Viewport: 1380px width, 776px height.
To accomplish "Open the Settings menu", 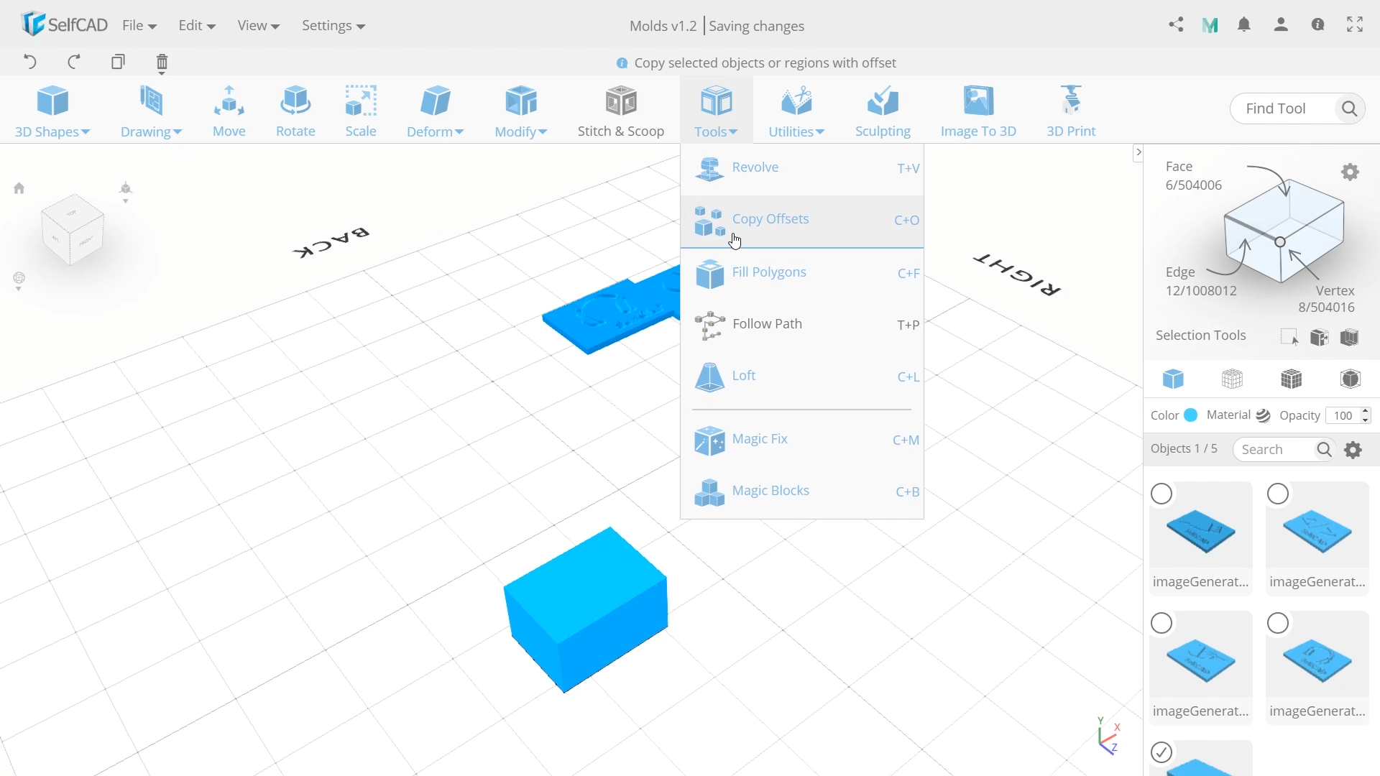I will 333,25.
